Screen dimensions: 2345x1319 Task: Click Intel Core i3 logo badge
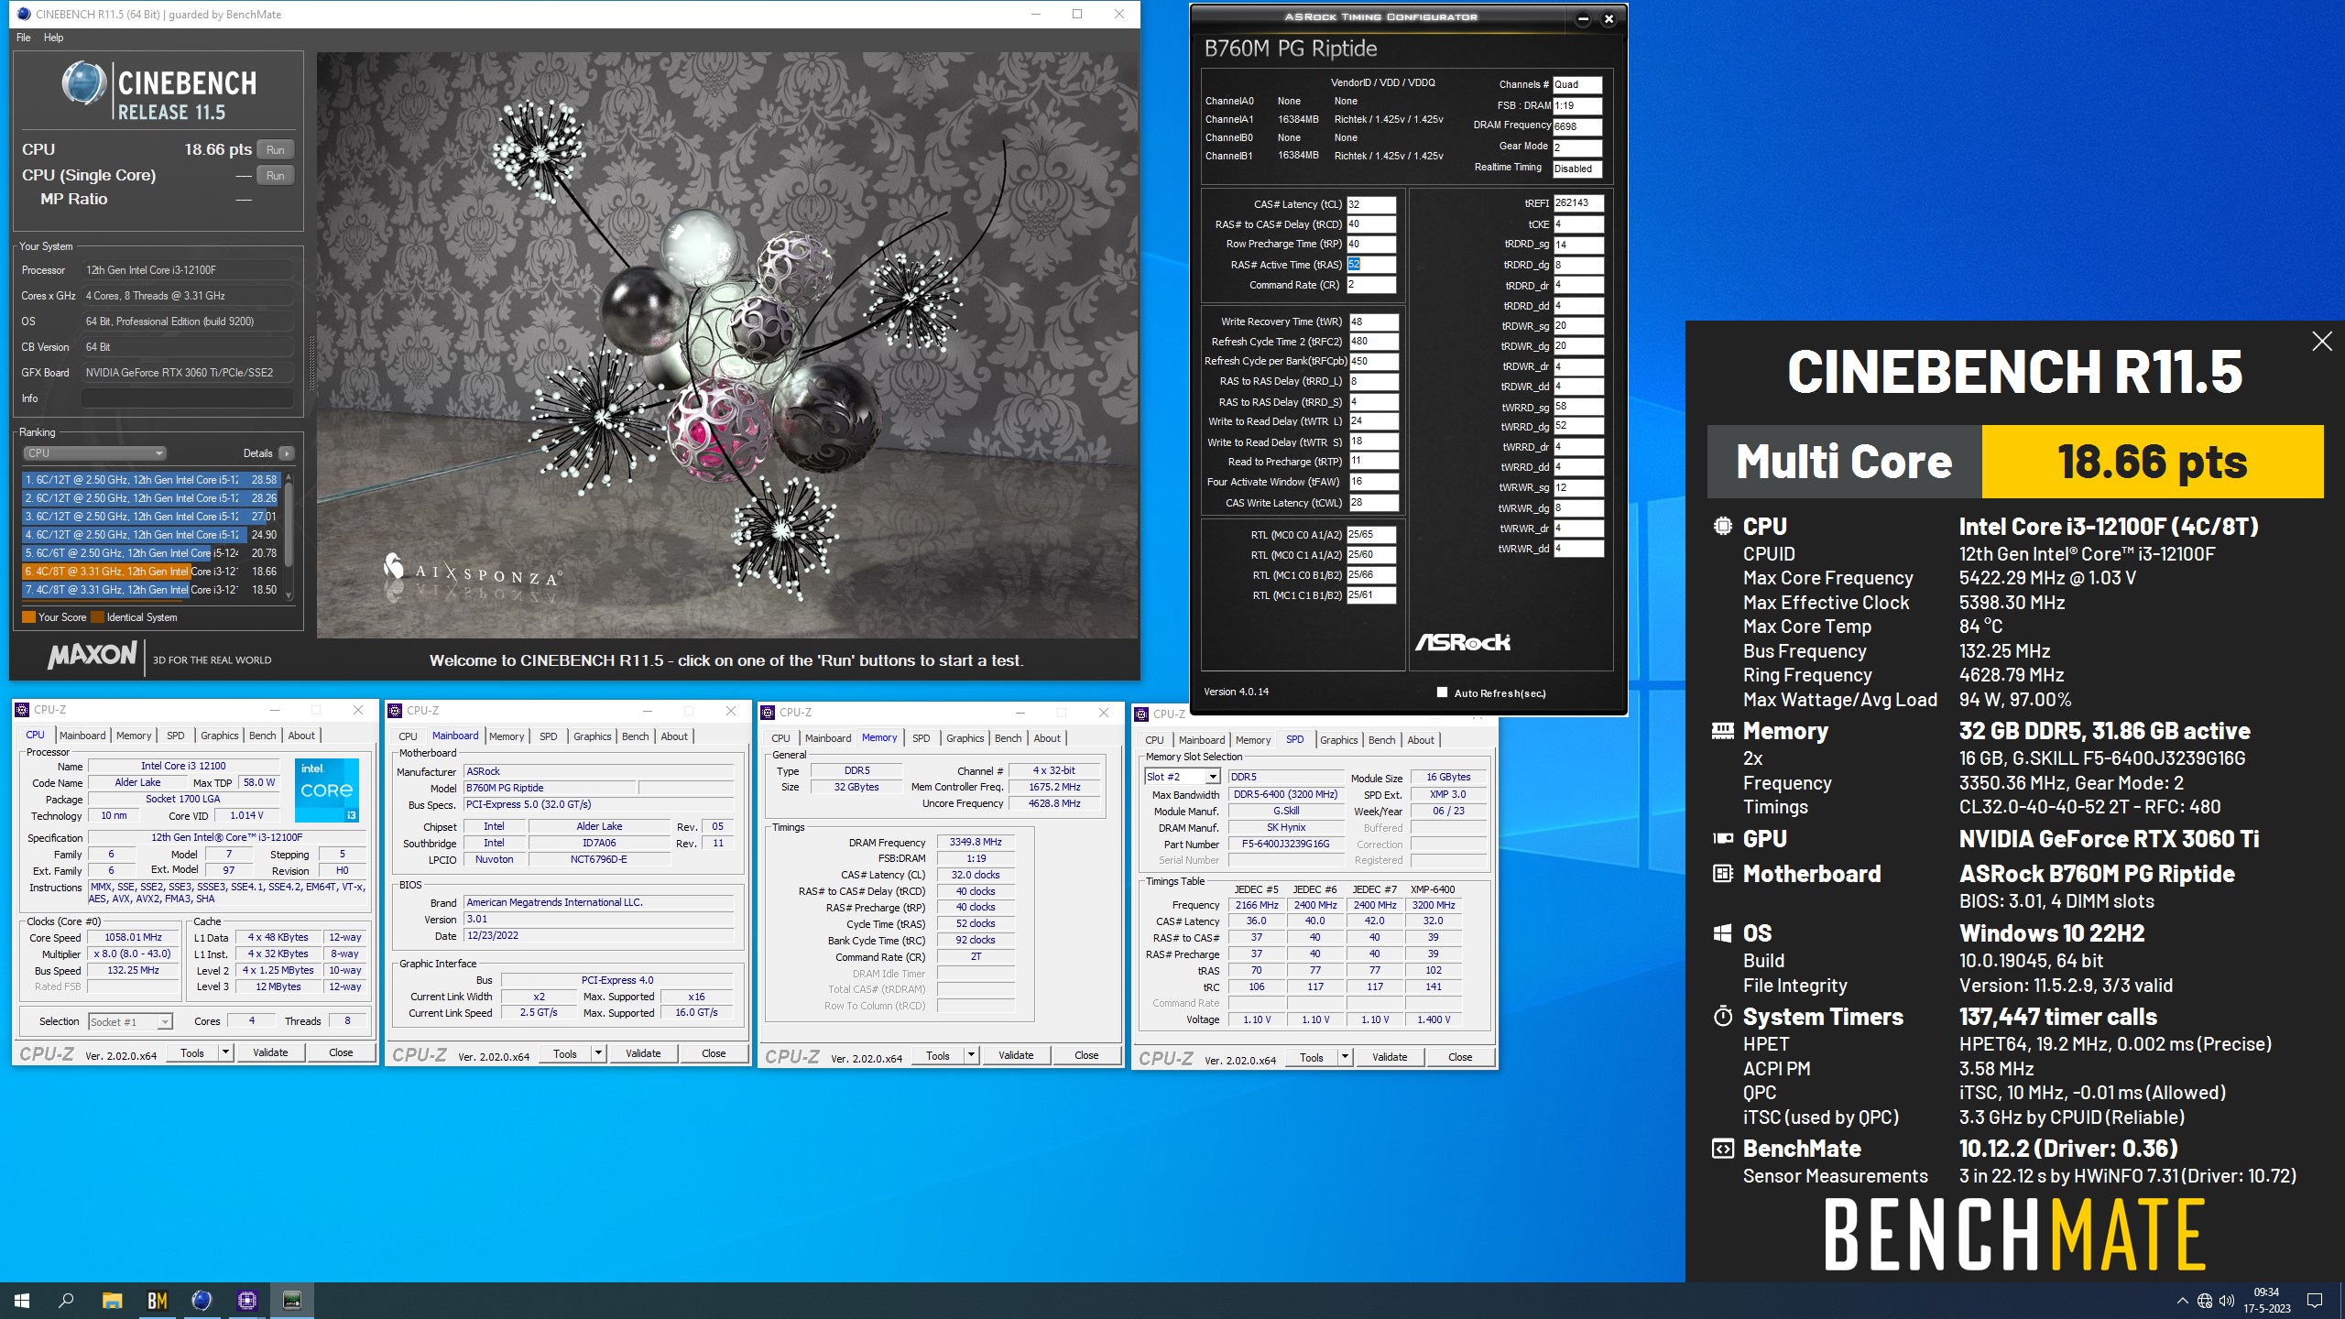(x=326, y=790)
